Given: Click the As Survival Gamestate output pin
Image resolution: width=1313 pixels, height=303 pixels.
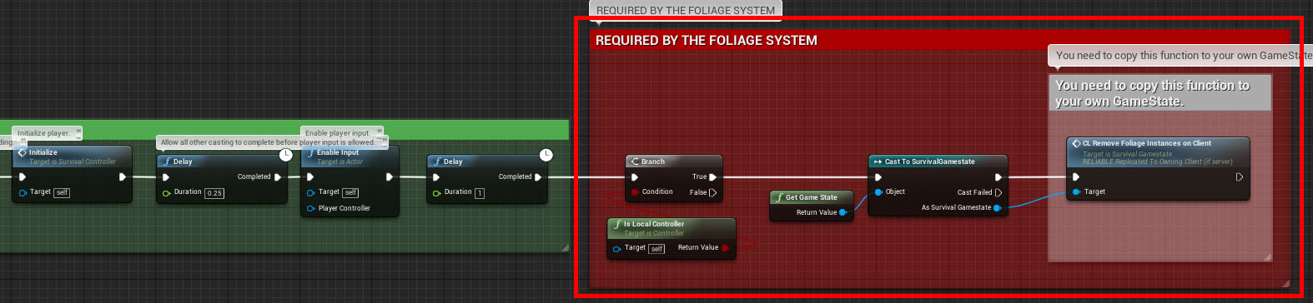Looking at the screenshot, I should [998, 207].
